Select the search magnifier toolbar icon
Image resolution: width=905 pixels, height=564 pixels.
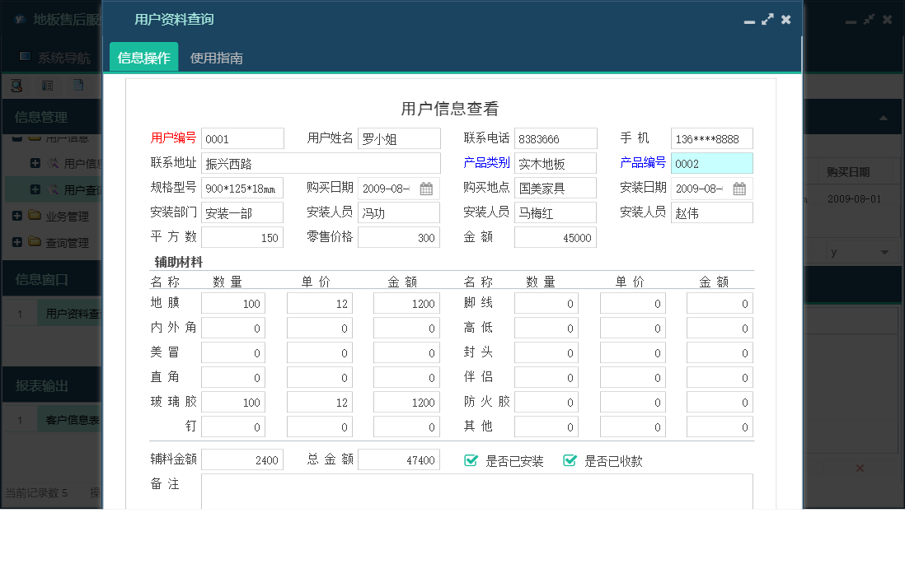[x=16, y=85]
